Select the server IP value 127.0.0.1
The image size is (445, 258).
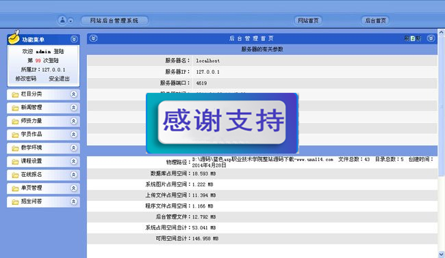point(207,72)
